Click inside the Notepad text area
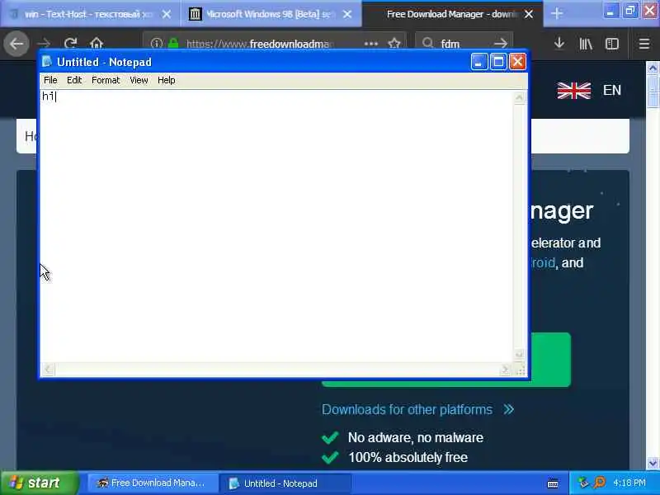 pos(276,225)
